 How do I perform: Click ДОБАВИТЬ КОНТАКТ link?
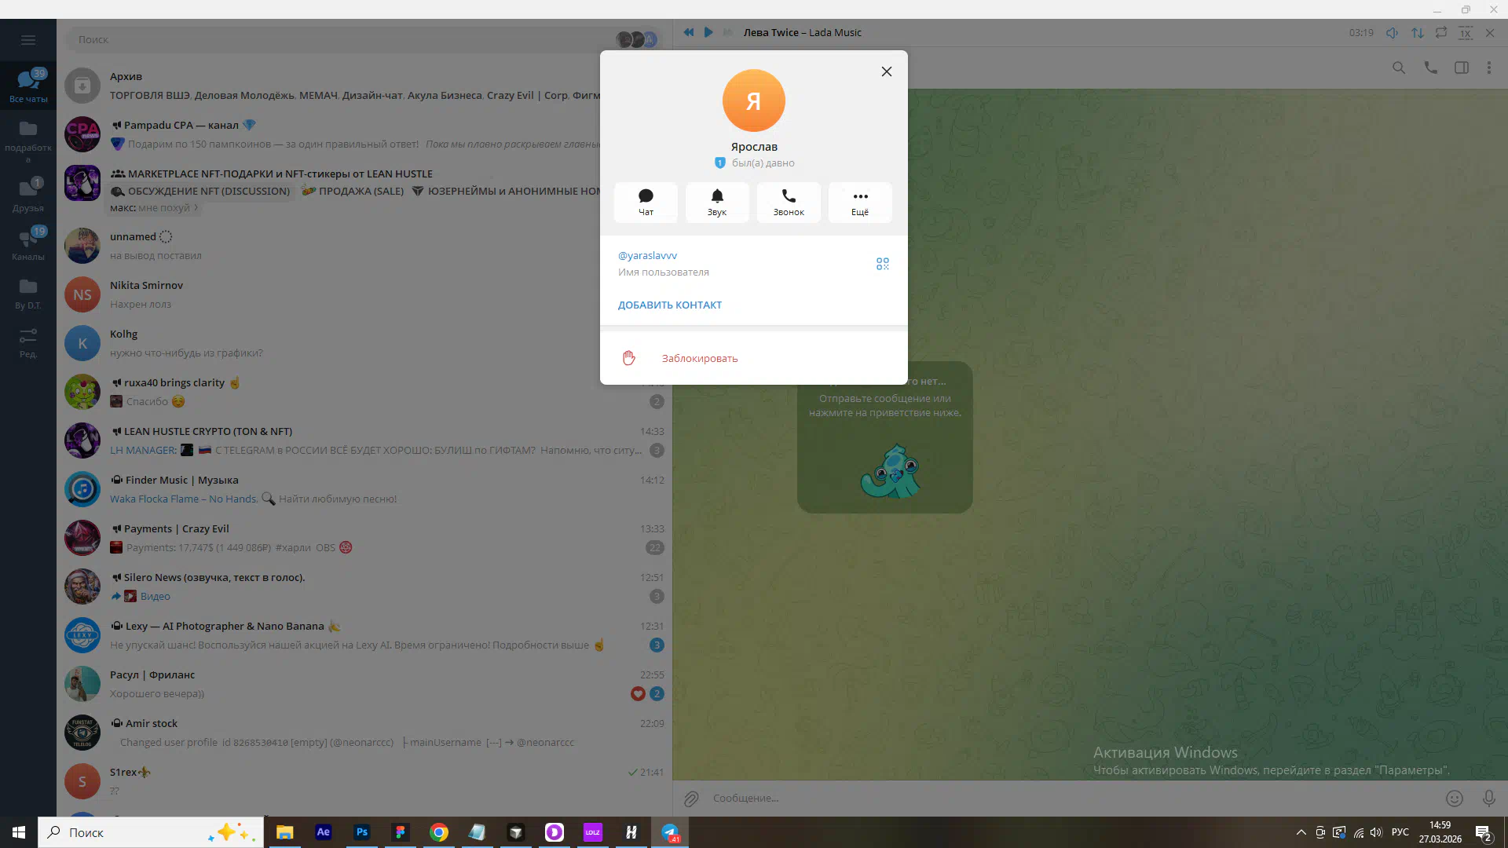pyautogui.click(x=669, y=305)
